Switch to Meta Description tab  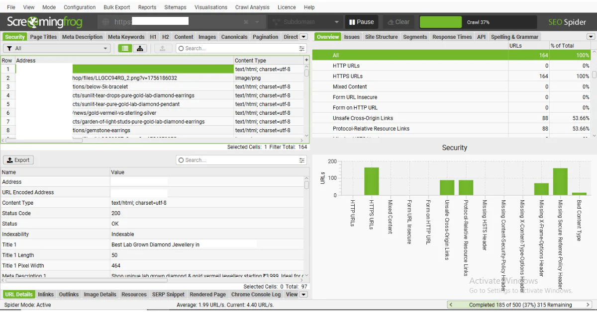point(83,37)
